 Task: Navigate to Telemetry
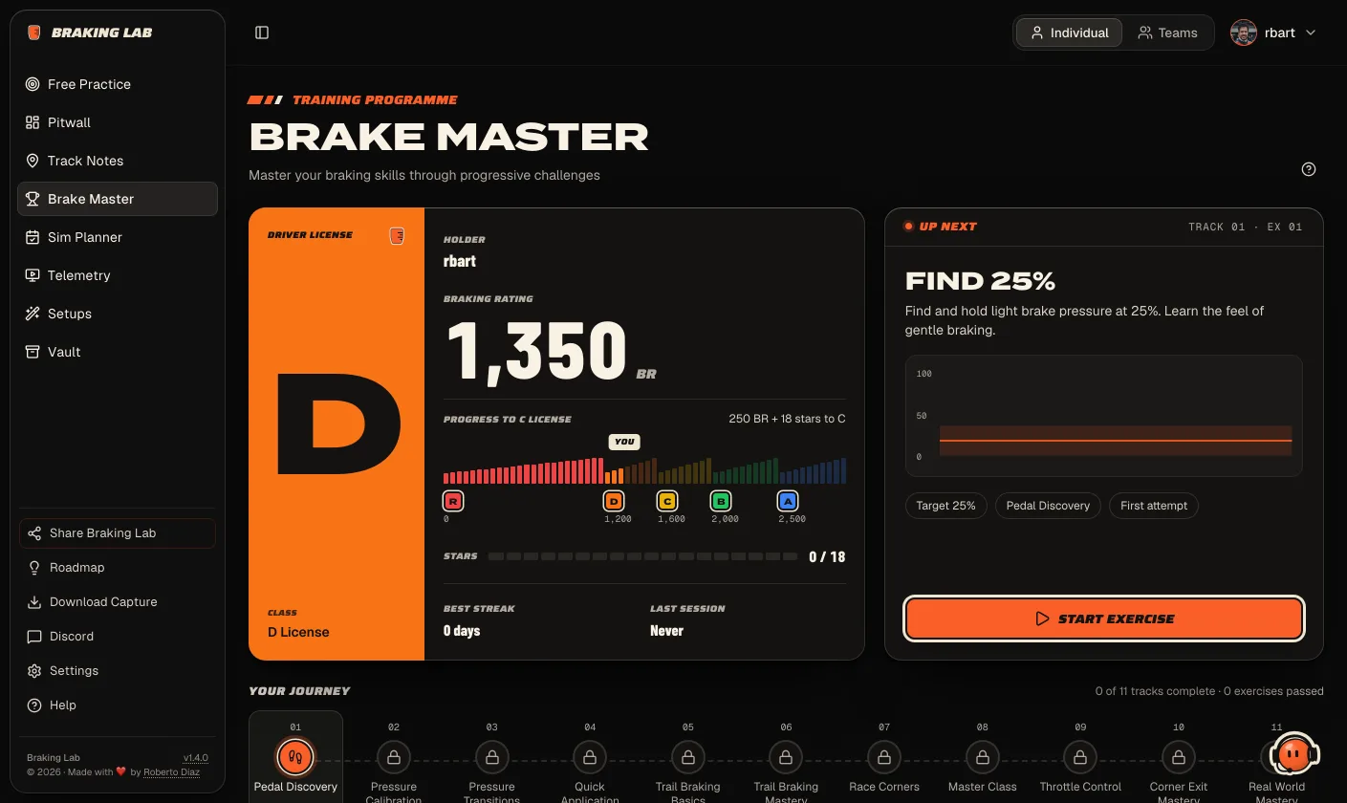point(118,275)
